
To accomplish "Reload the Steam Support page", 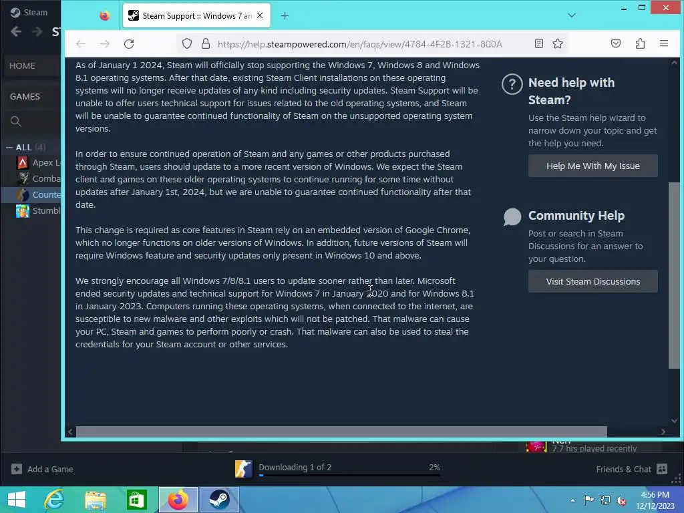I will click(129, 43).
